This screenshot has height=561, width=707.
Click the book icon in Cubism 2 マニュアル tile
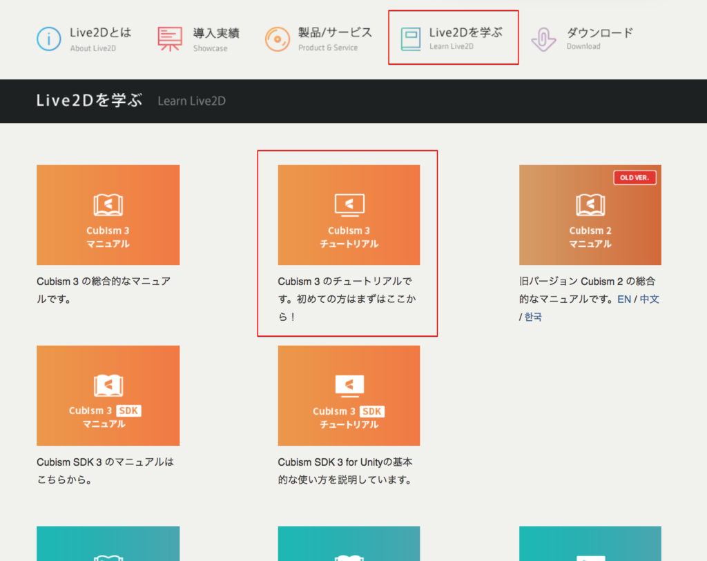pyautogui.click(x=590, y=205)
